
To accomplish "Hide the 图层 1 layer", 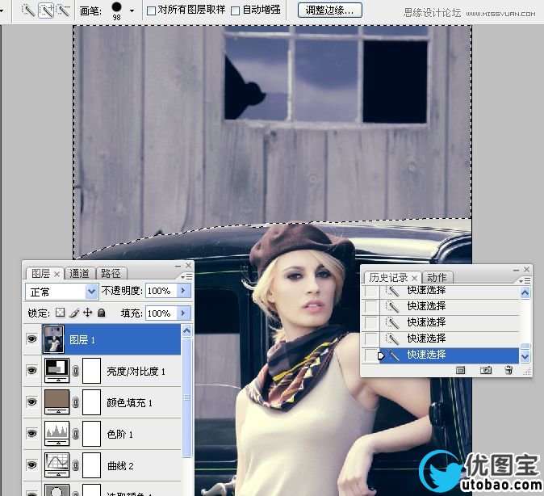I will (32, 338).
